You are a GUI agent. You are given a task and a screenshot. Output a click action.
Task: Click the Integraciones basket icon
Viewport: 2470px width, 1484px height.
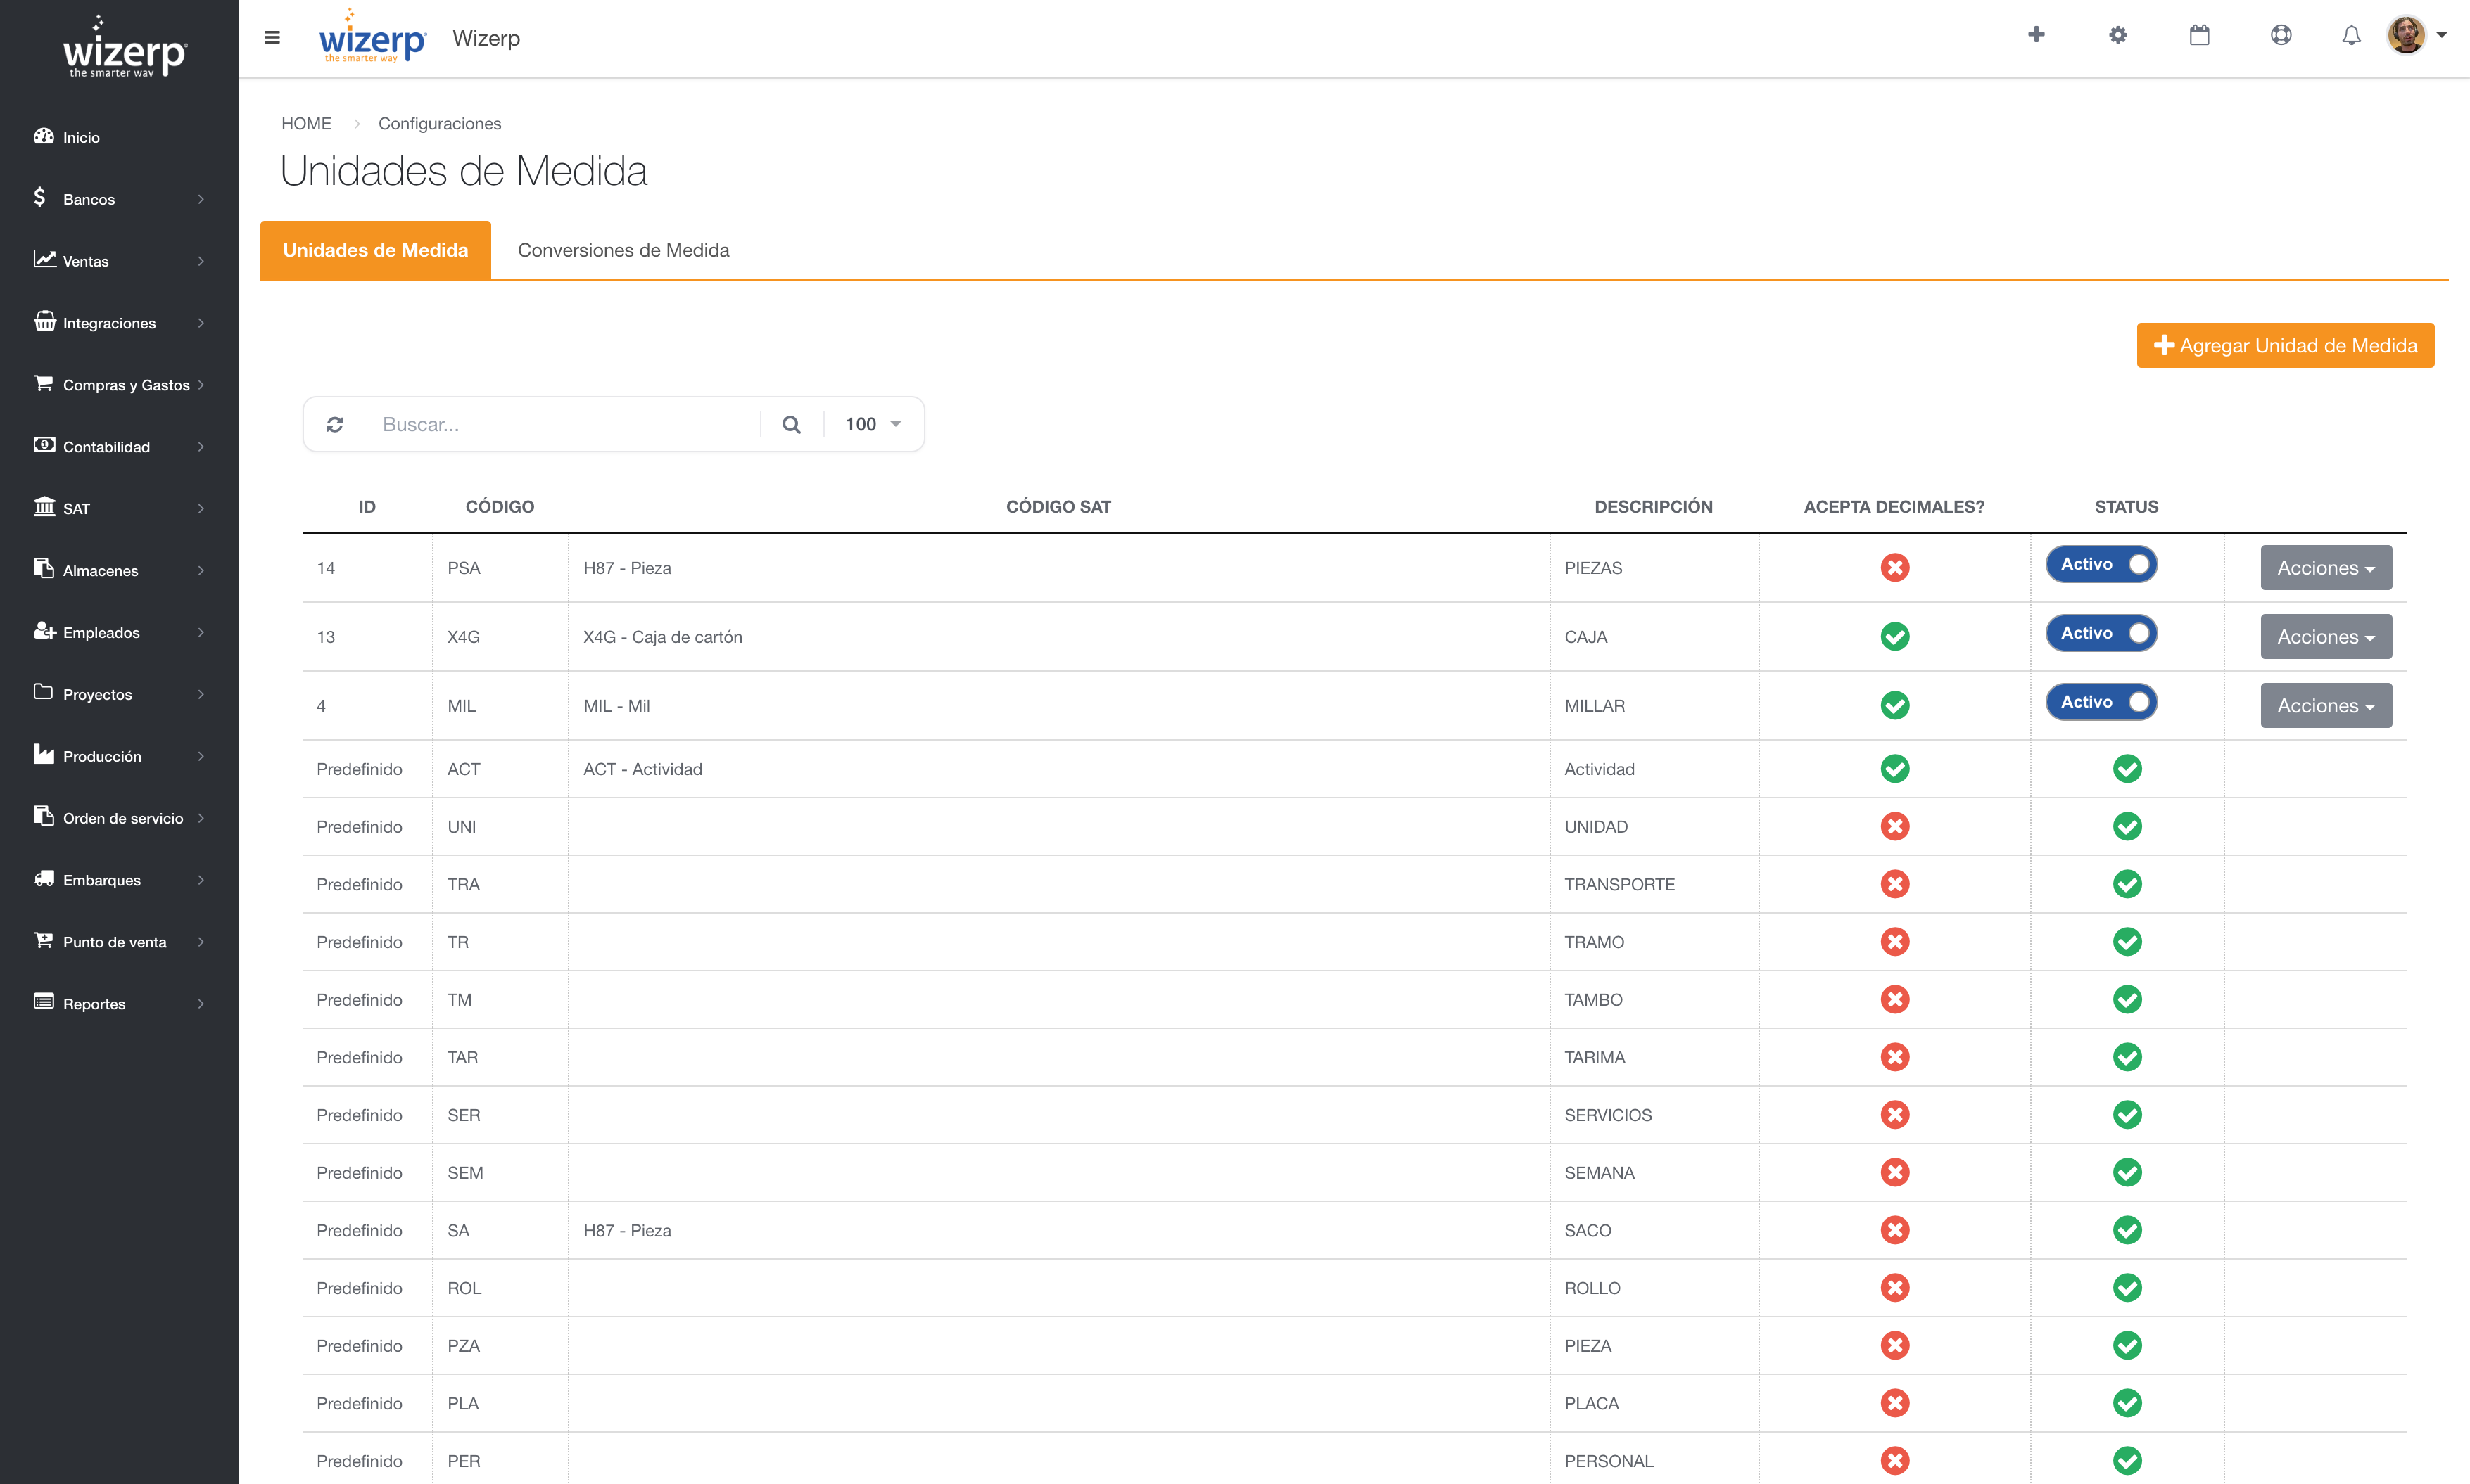pos(44,321)
